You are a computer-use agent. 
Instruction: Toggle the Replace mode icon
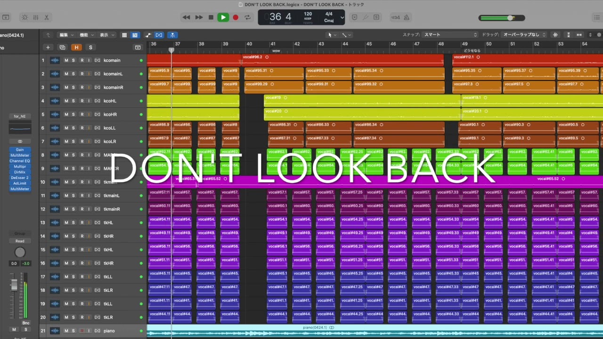tap(355, 17)
